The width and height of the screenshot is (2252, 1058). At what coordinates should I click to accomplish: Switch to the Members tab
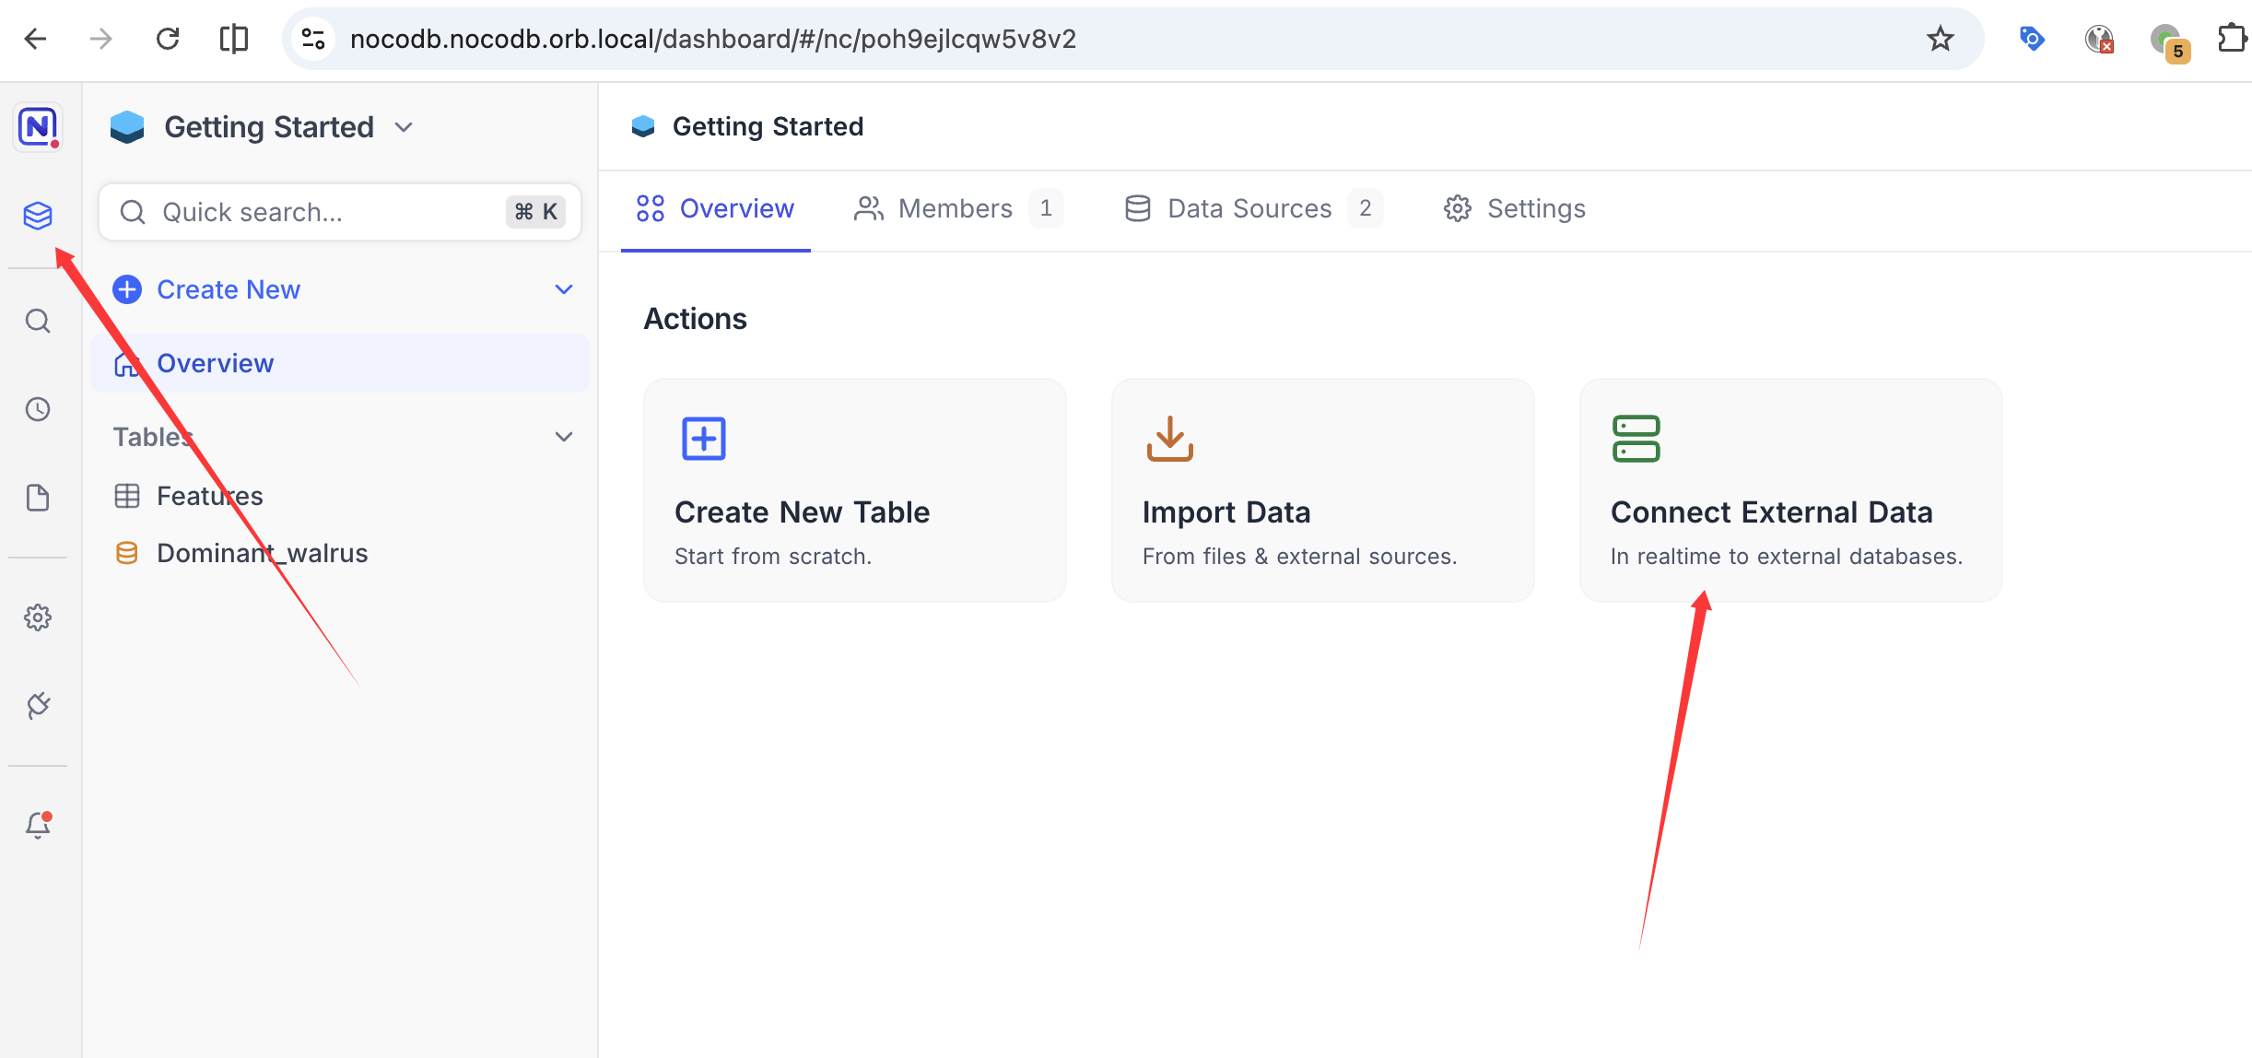coord(956,208)
